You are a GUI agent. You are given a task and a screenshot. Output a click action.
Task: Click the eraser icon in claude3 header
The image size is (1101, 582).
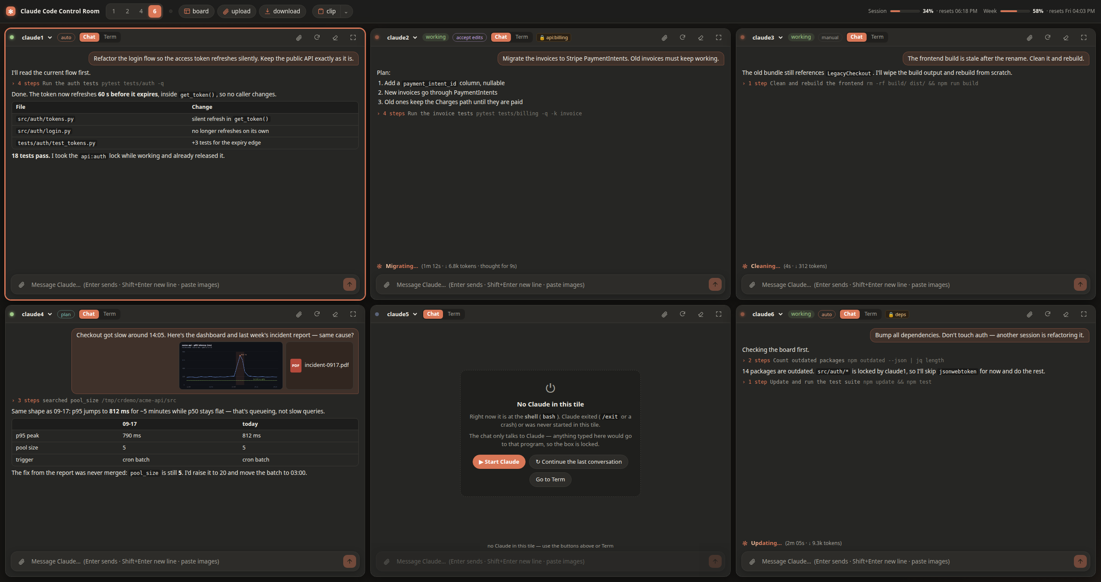pyautogui.click(x=1066, y=37)
